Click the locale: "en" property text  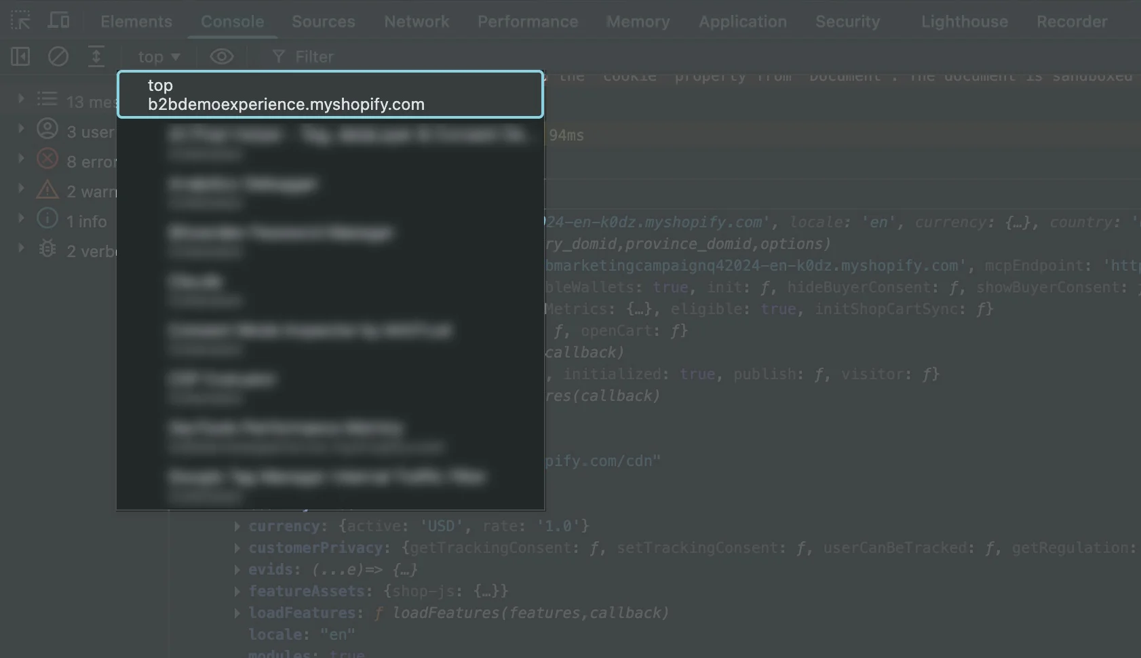(x=302, y=635)
